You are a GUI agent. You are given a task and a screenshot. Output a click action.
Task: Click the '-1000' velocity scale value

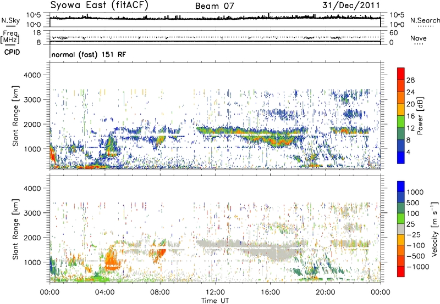pyautogui.click(x=418, y=267)
